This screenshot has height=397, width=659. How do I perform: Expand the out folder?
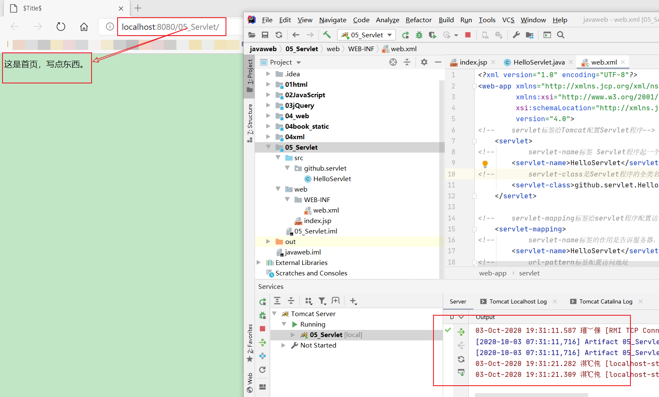pyautogui.click(x=268, y=241)
